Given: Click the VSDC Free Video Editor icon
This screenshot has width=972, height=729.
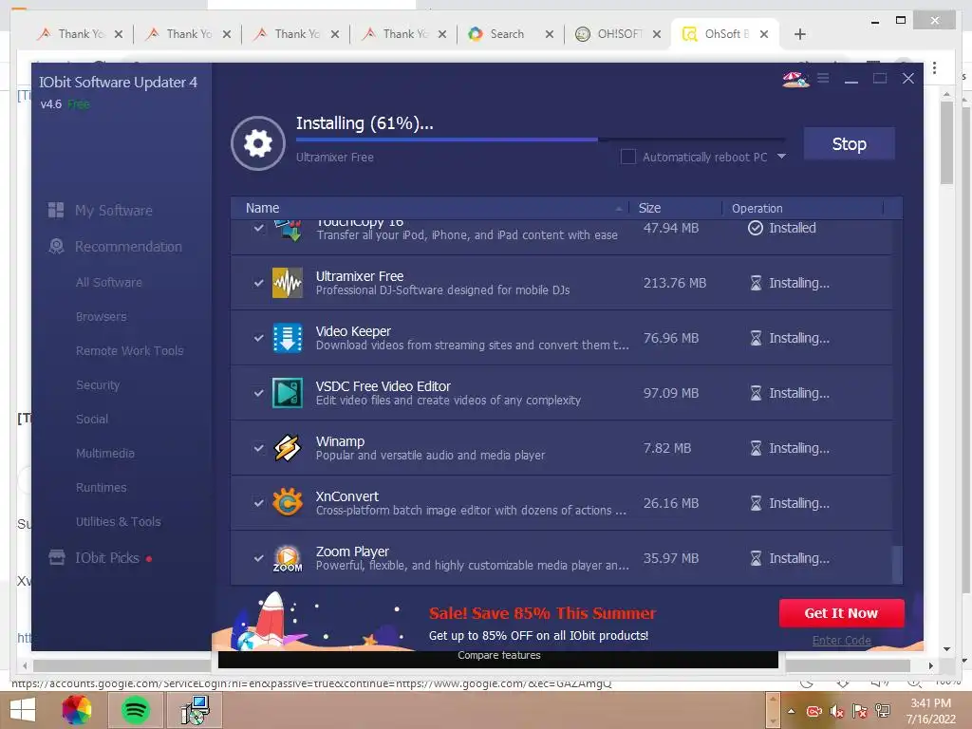Looking at the screenshot, I should (x=288, y=393).
